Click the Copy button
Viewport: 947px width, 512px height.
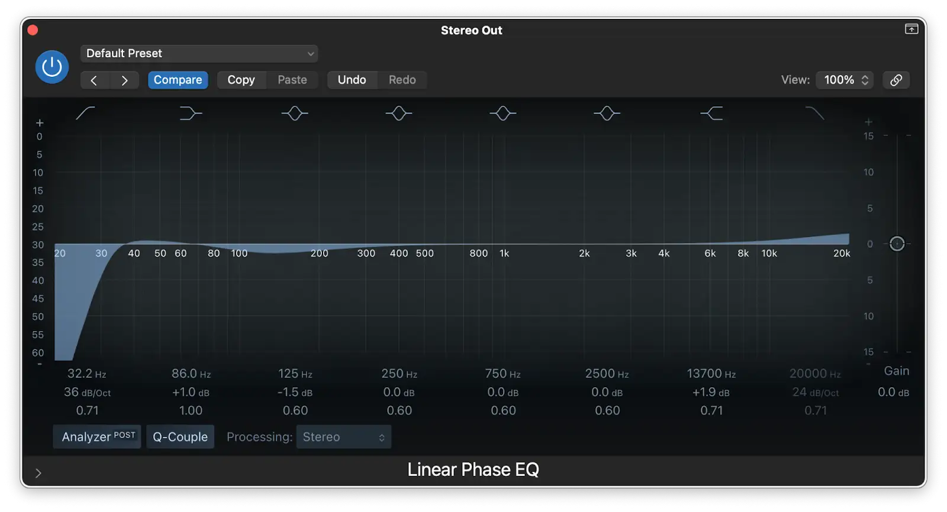241,80
